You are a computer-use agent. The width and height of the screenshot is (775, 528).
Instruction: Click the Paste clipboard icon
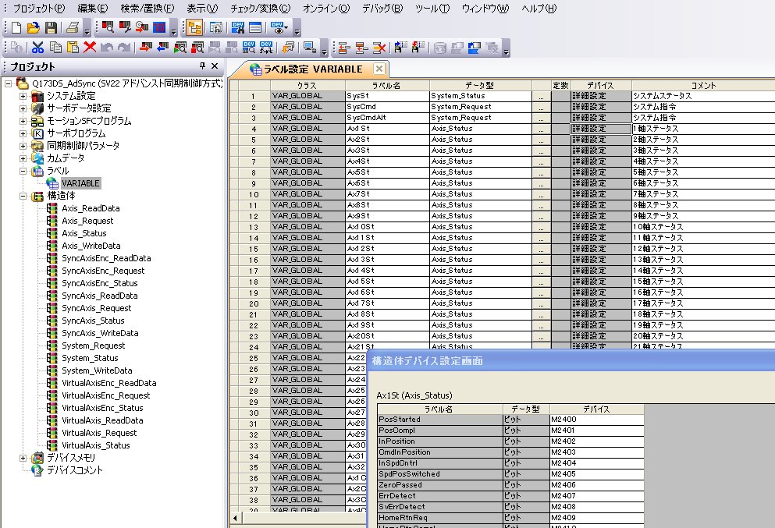73,48
